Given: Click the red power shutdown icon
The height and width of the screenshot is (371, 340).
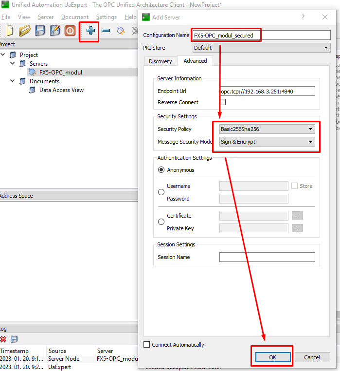Looking at the screenshot, I should [70, 31].
